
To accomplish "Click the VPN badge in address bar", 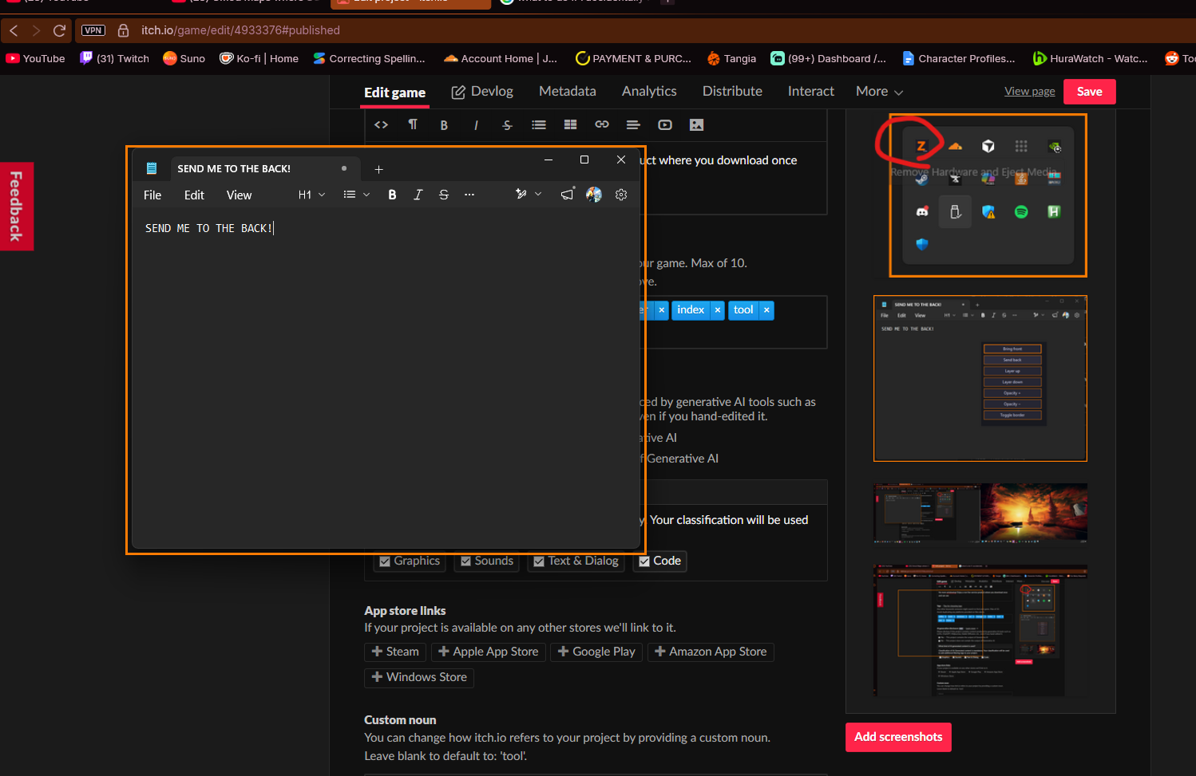I will [x=93, y=30].
